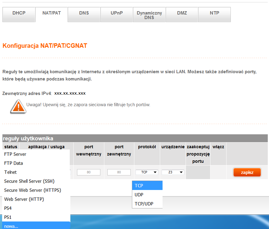269x229 pixels.
Task: Open the Dynamiczny DNS tab
Action: click(149, 14)
